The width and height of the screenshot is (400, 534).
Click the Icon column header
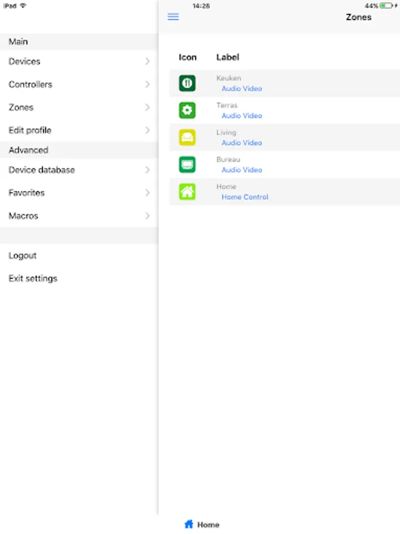coord(188,57)
